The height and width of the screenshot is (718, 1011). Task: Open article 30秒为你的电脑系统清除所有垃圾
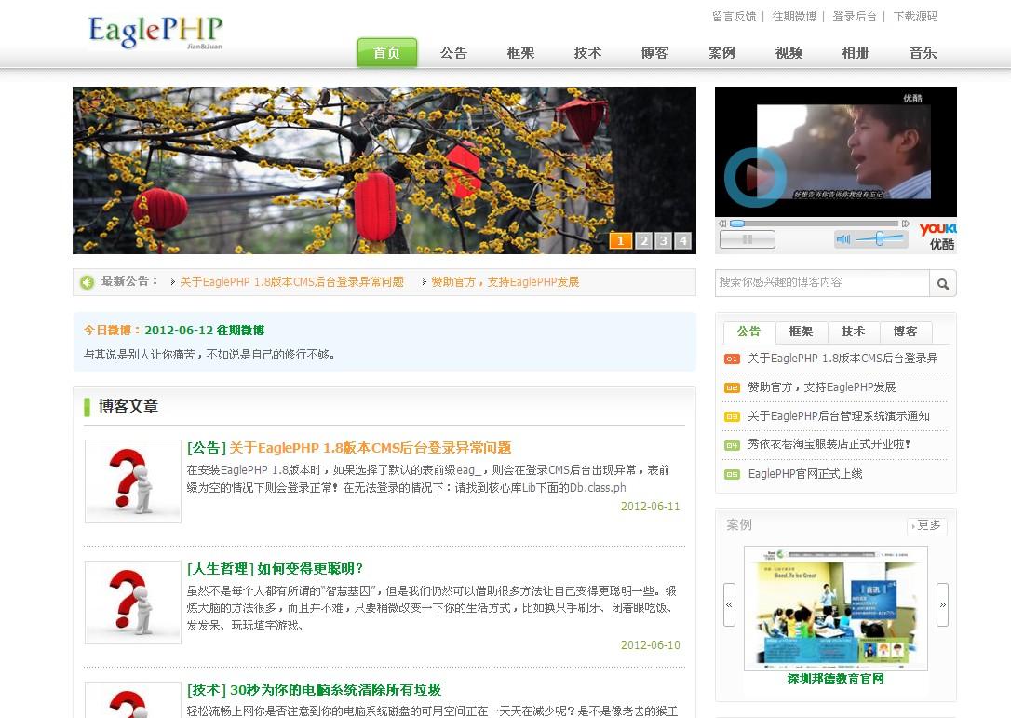335,690
